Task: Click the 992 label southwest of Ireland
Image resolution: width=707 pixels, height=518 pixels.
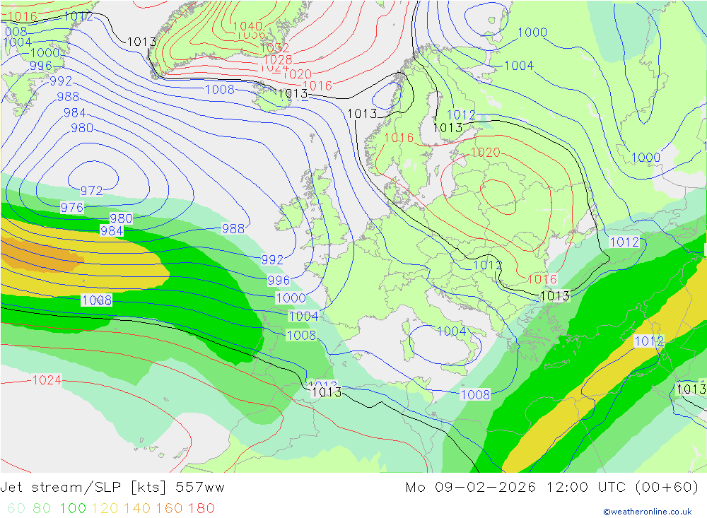Action: [272, 259]
